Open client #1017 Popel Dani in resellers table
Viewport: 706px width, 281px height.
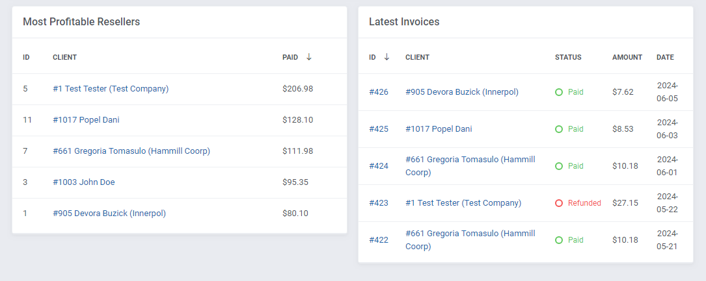click(x=86, y=120)
